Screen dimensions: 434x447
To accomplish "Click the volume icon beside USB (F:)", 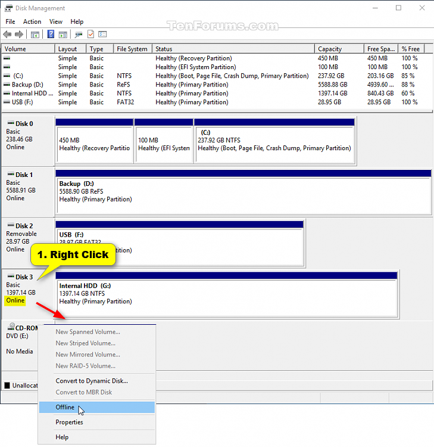I will tap(7, 102).
